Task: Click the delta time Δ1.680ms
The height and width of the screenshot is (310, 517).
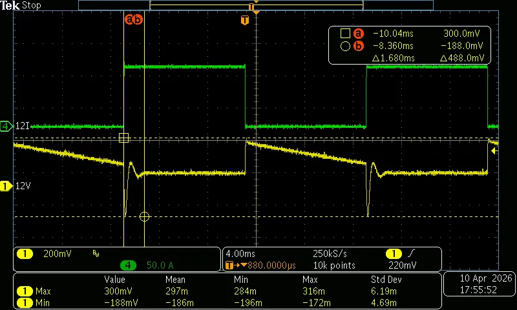Action: click(394, 58)
